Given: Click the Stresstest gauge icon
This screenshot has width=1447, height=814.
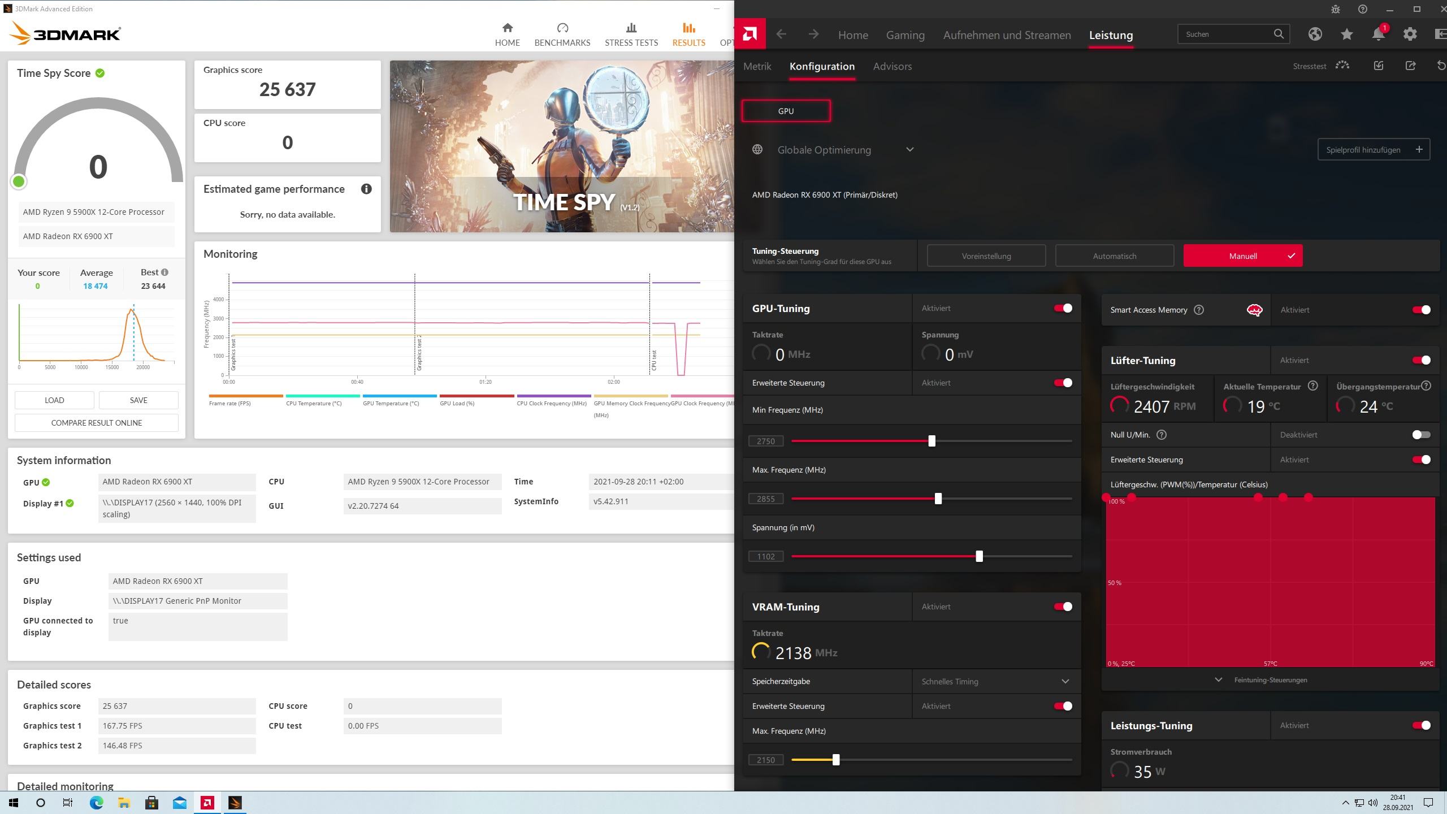Looking at the screenshot, I should pyautogui.click(x=1342, y=66).
